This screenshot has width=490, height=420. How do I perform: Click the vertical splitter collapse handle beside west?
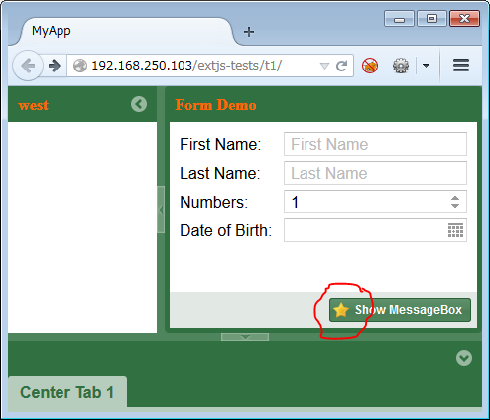pos(161,210)
